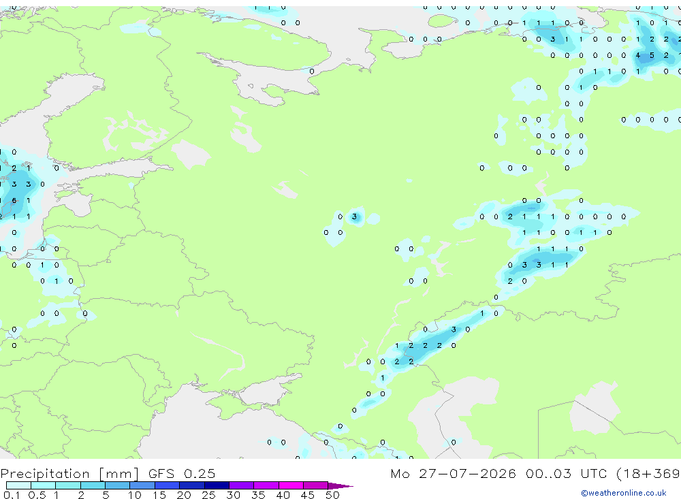Click the "GFS 0.25" model label
The width and height of the screenshot is (681, 499).
[182, 473]
